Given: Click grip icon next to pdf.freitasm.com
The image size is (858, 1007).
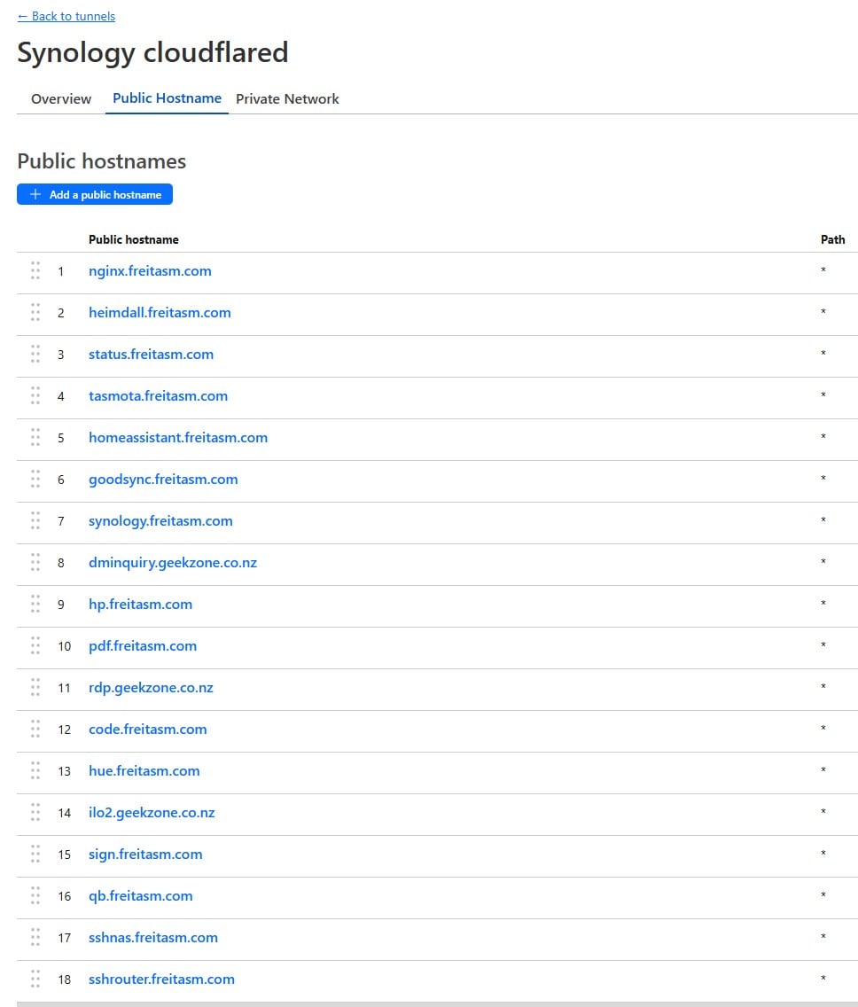Looking at the screenshot, I should click(x=35, y=645).
